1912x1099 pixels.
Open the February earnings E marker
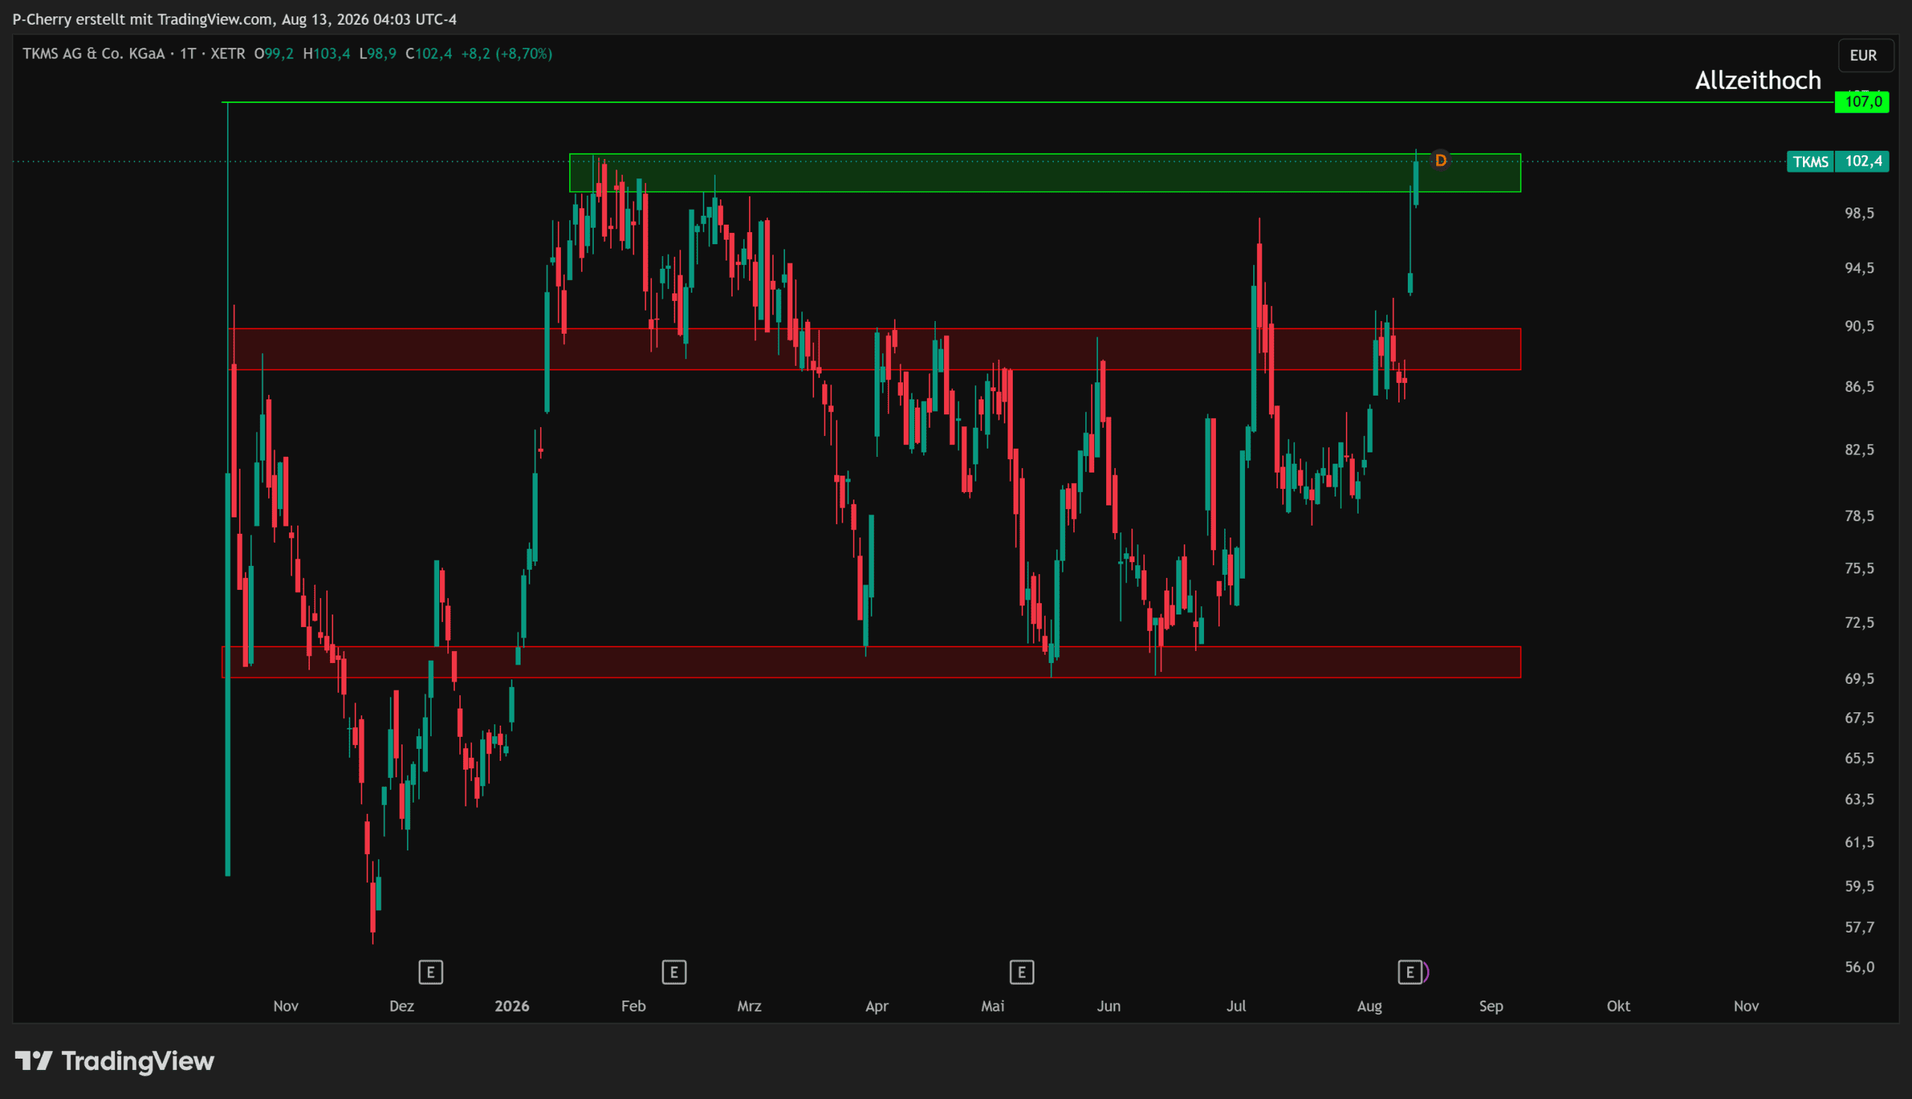pos(674,972)
